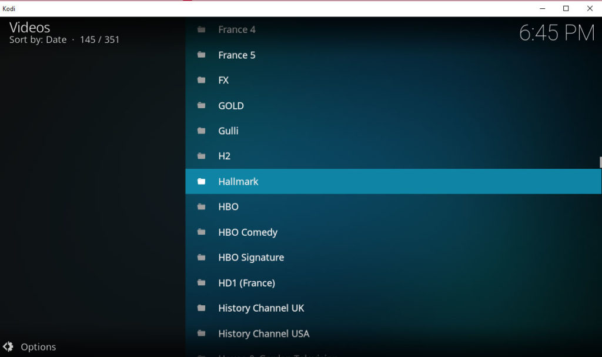Click the folder icon next to FX
Image resolution: width=602 pixels, height=357 pixels.
[x=201, y=80]
